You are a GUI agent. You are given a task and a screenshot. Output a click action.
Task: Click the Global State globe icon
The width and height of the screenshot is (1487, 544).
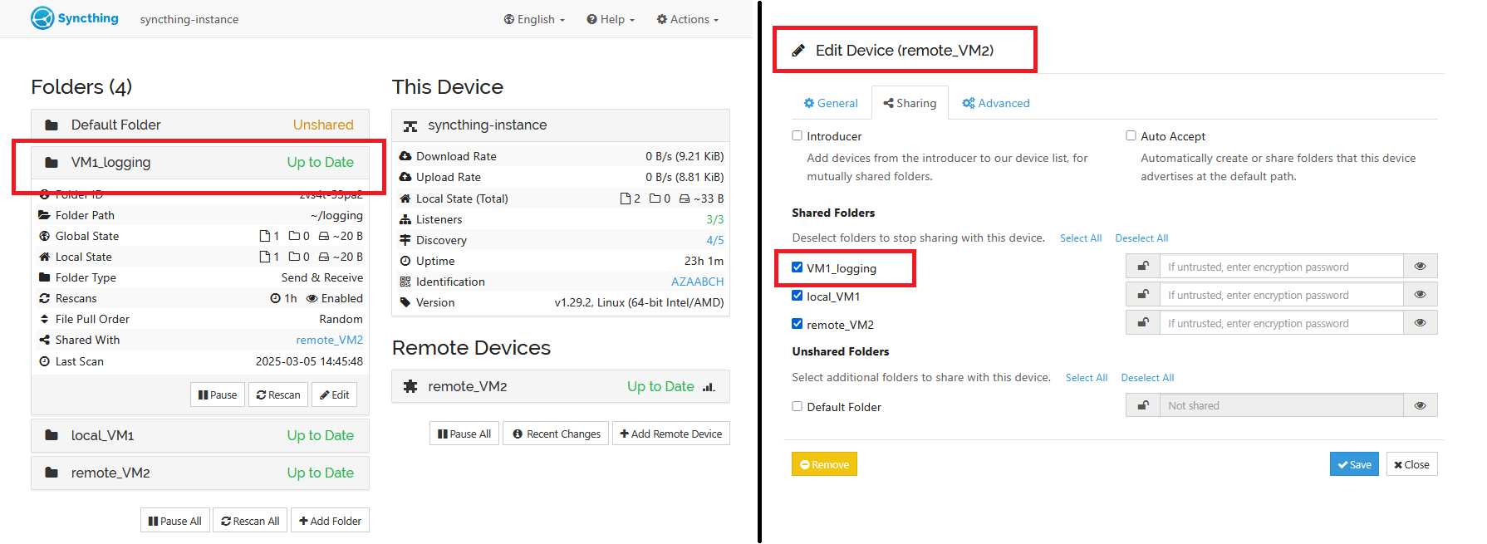(x=45, y=236)
